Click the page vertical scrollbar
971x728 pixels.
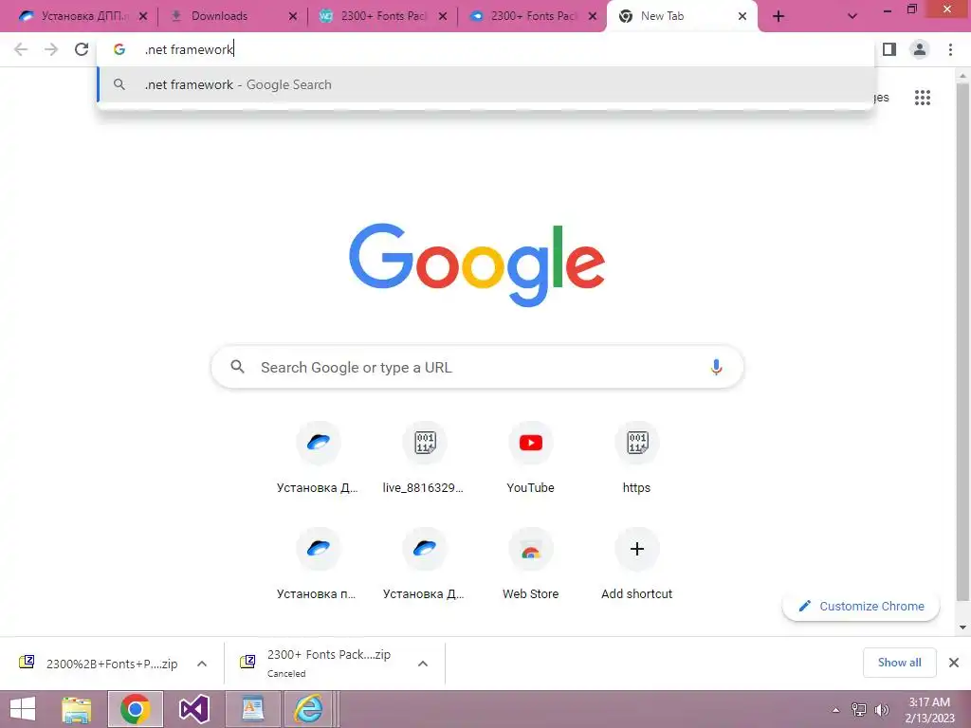coord(962,340)
